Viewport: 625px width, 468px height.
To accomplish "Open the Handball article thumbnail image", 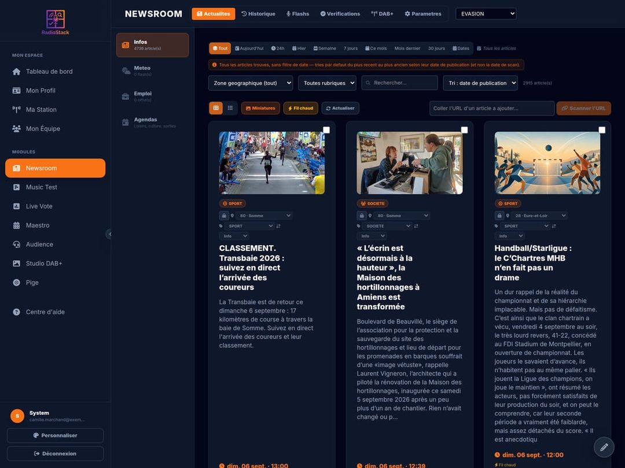I will [x=547, y=163].
